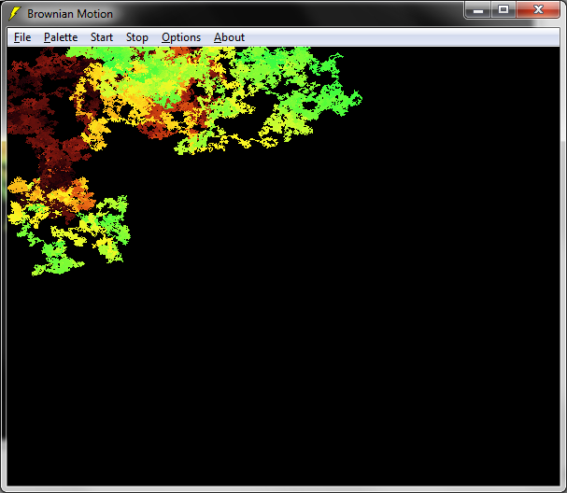Click the Brownian Motion title bar text
The height and width of the screenshot is (493, 567).
pyautogui.click(x=70, y=14)
